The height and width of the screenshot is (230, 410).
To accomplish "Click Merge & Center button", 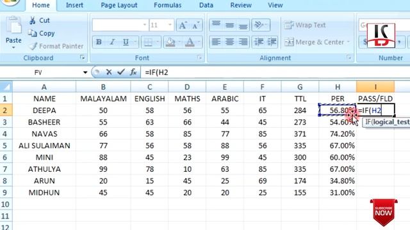I will pyautogui.click(x=315, y=42).
